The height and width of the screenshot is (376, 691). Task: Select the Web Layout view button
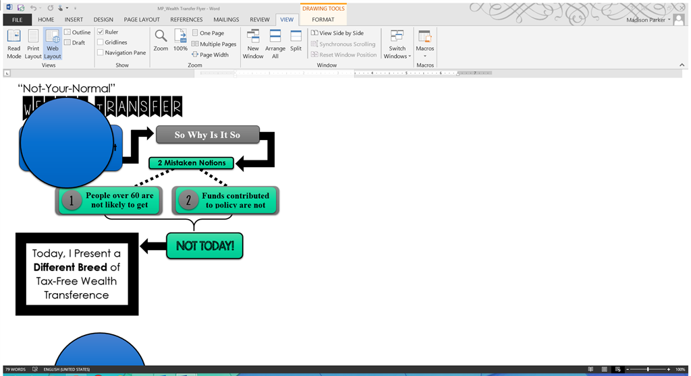(x=53, y=44)
